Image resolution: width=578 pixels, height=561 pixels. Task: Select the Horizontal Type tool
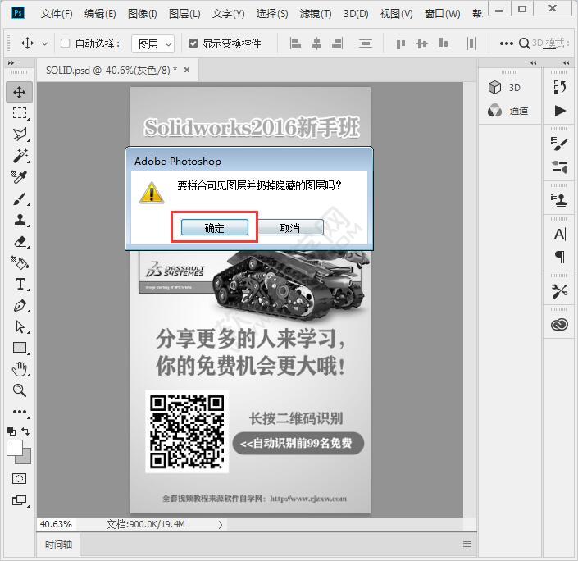point(20,285)
